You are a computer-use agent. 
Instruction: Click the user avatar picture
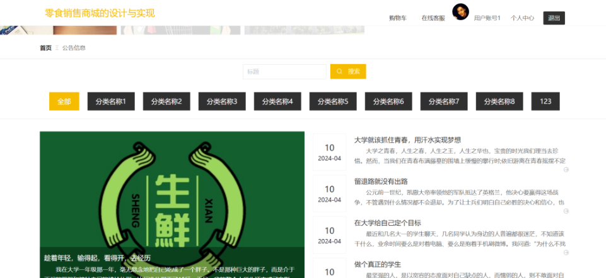(460, 12)
